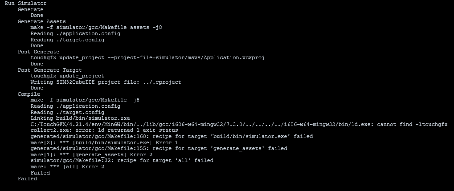Select the update_project --project-file command line

coord(147,57)
